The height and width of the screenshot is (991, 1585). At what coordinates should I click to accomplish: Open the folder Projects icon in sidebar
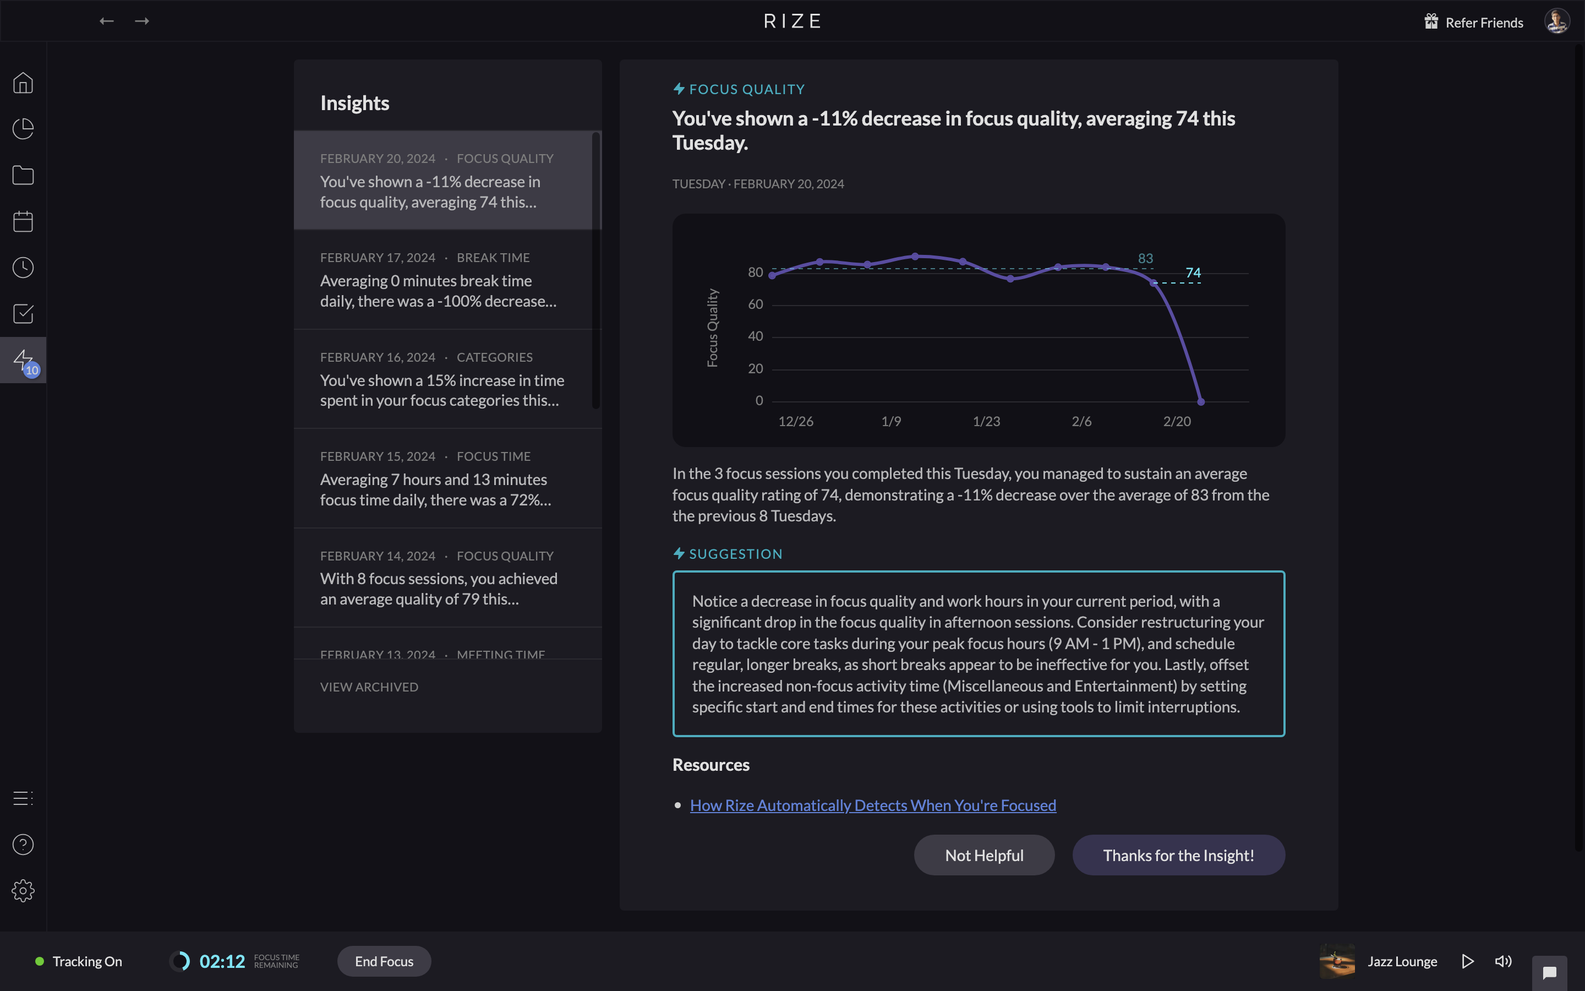[23, 175]
